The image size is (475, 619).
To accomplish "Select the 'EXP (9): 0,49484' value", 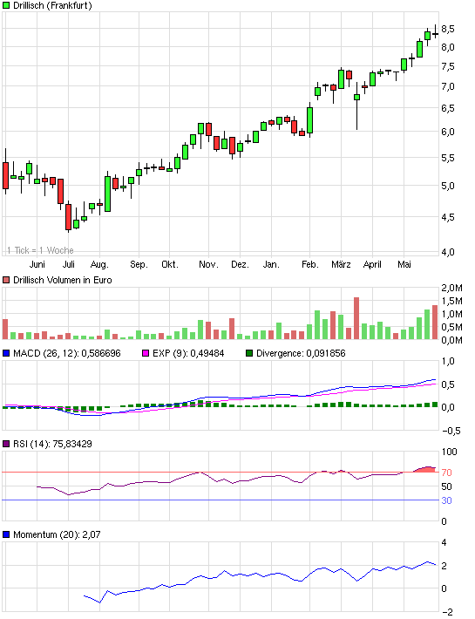I will tap(187, 353).
